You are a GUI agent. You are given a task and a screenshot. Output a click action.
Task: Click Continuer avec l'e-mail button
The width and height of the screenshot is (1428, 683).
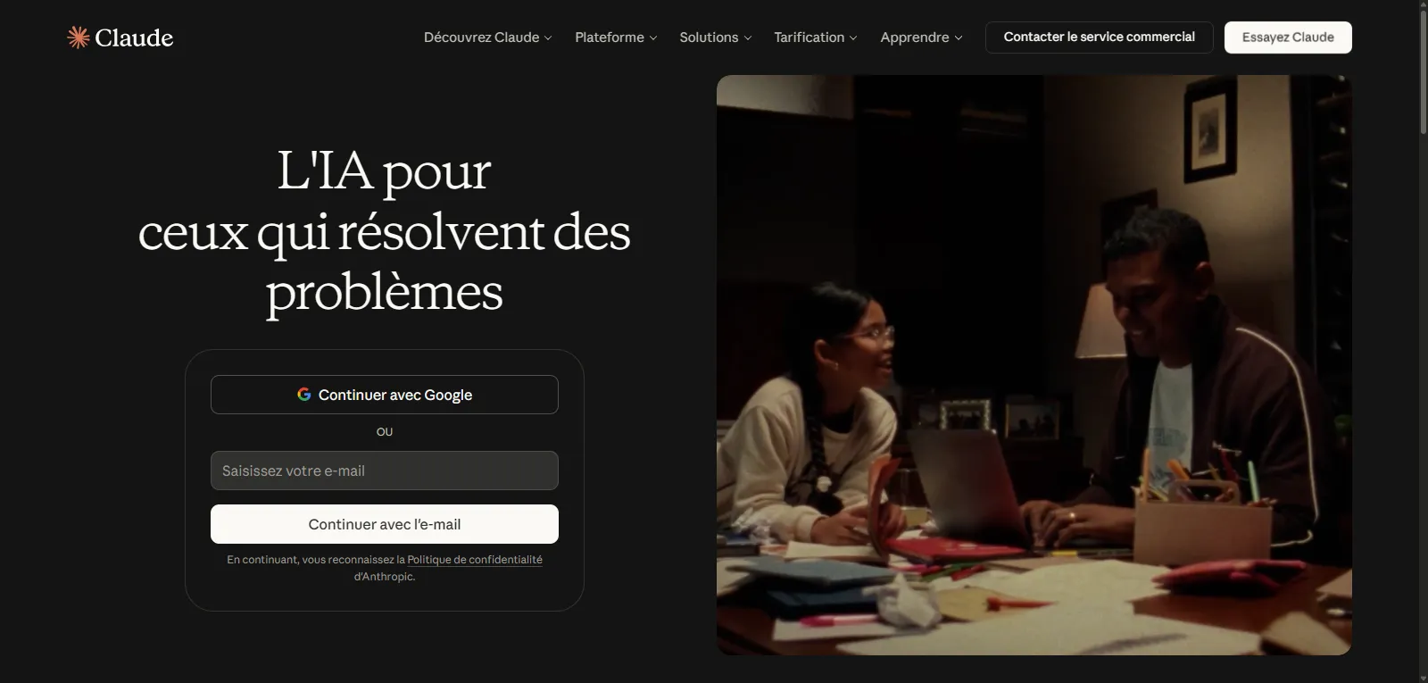point(385,524)
